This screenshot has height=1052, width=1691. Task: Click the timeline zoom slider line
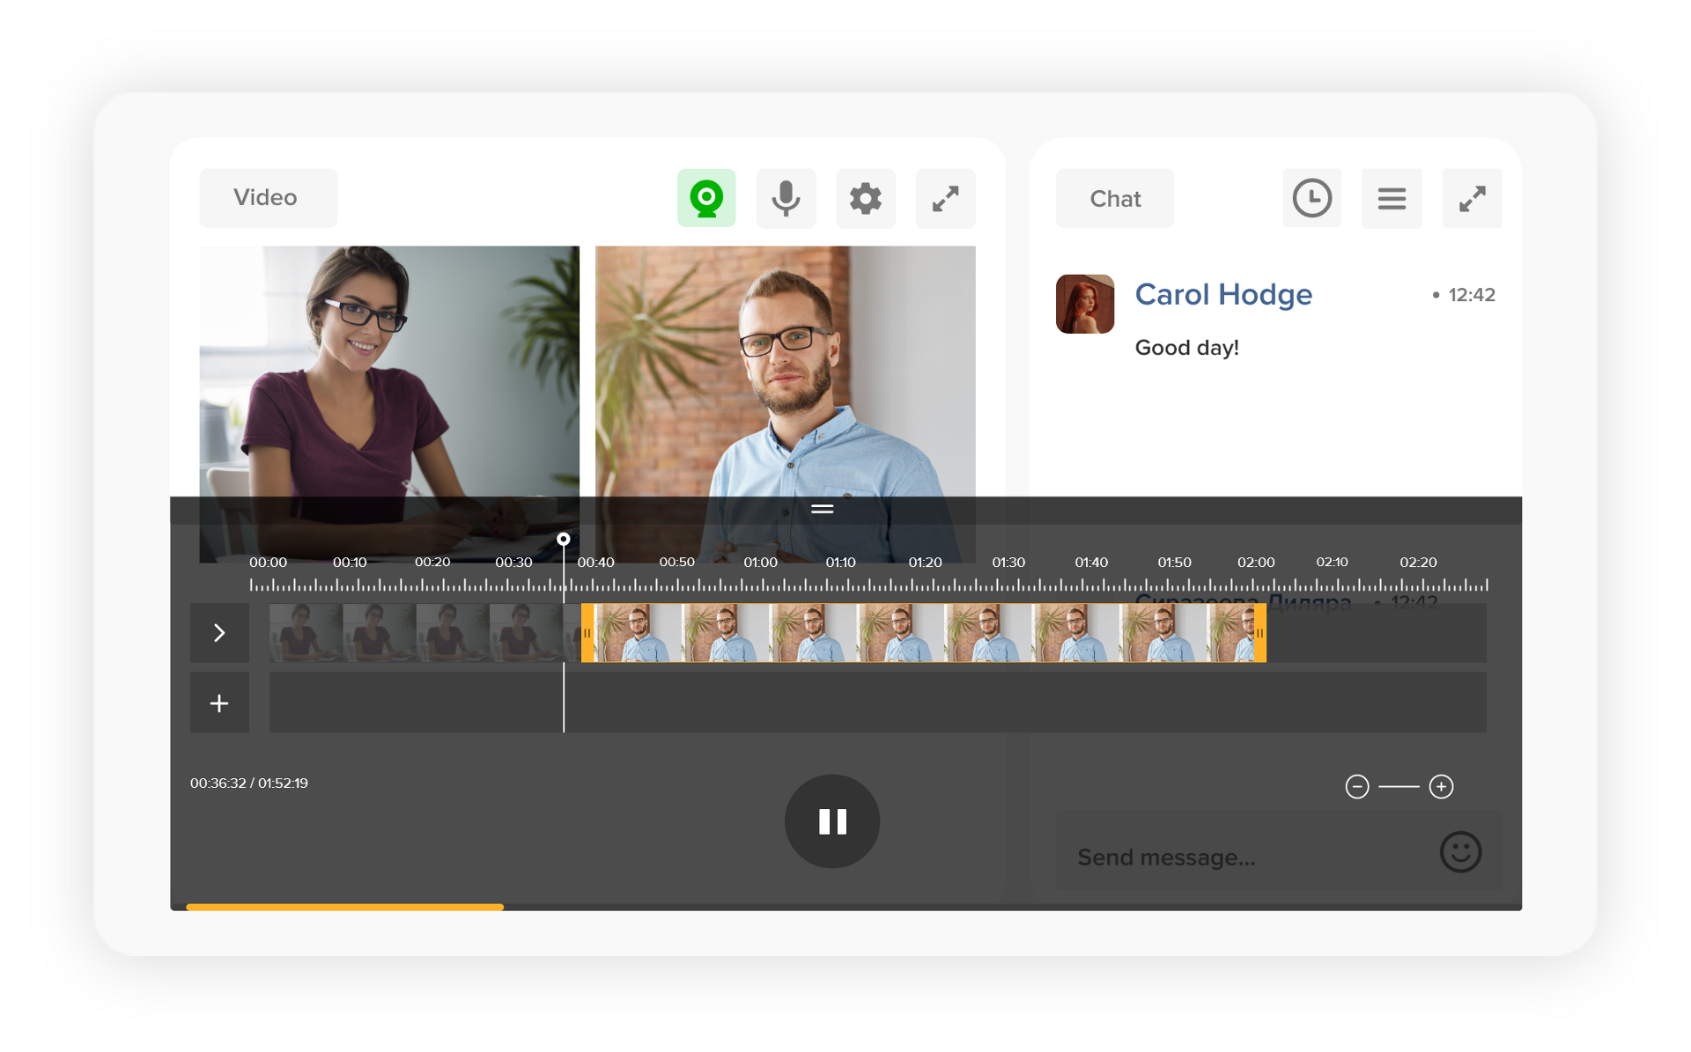click(x=1399, y=786)
